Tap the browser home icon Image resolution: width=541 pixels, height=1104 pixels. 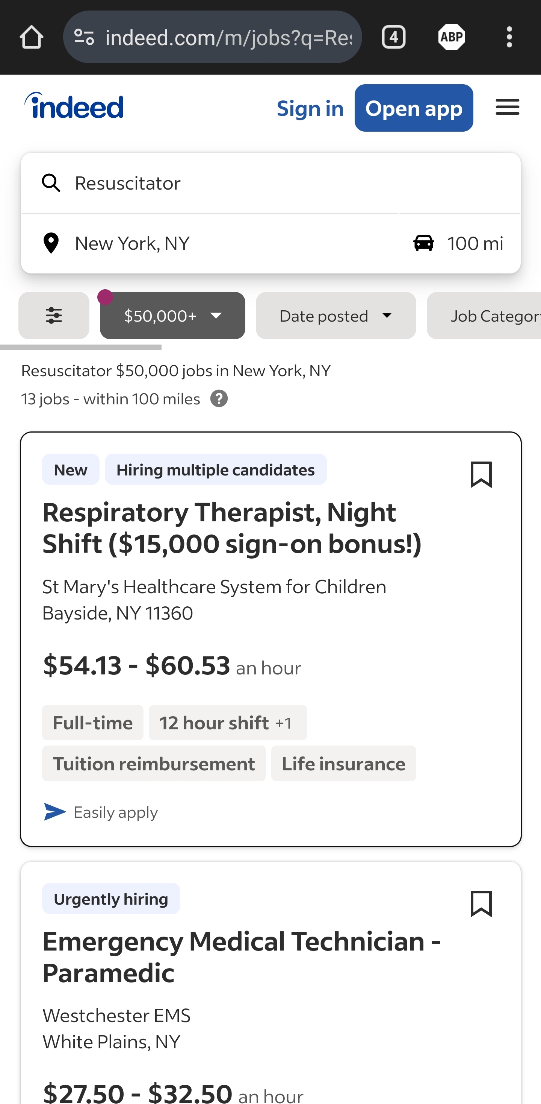point(31,37)
